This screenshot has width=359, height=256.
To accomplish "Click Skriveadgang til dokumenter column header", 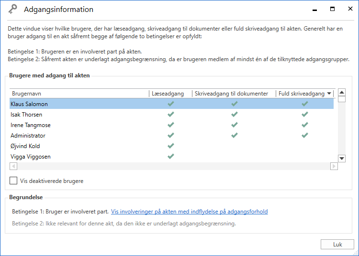I will [231, 94].
